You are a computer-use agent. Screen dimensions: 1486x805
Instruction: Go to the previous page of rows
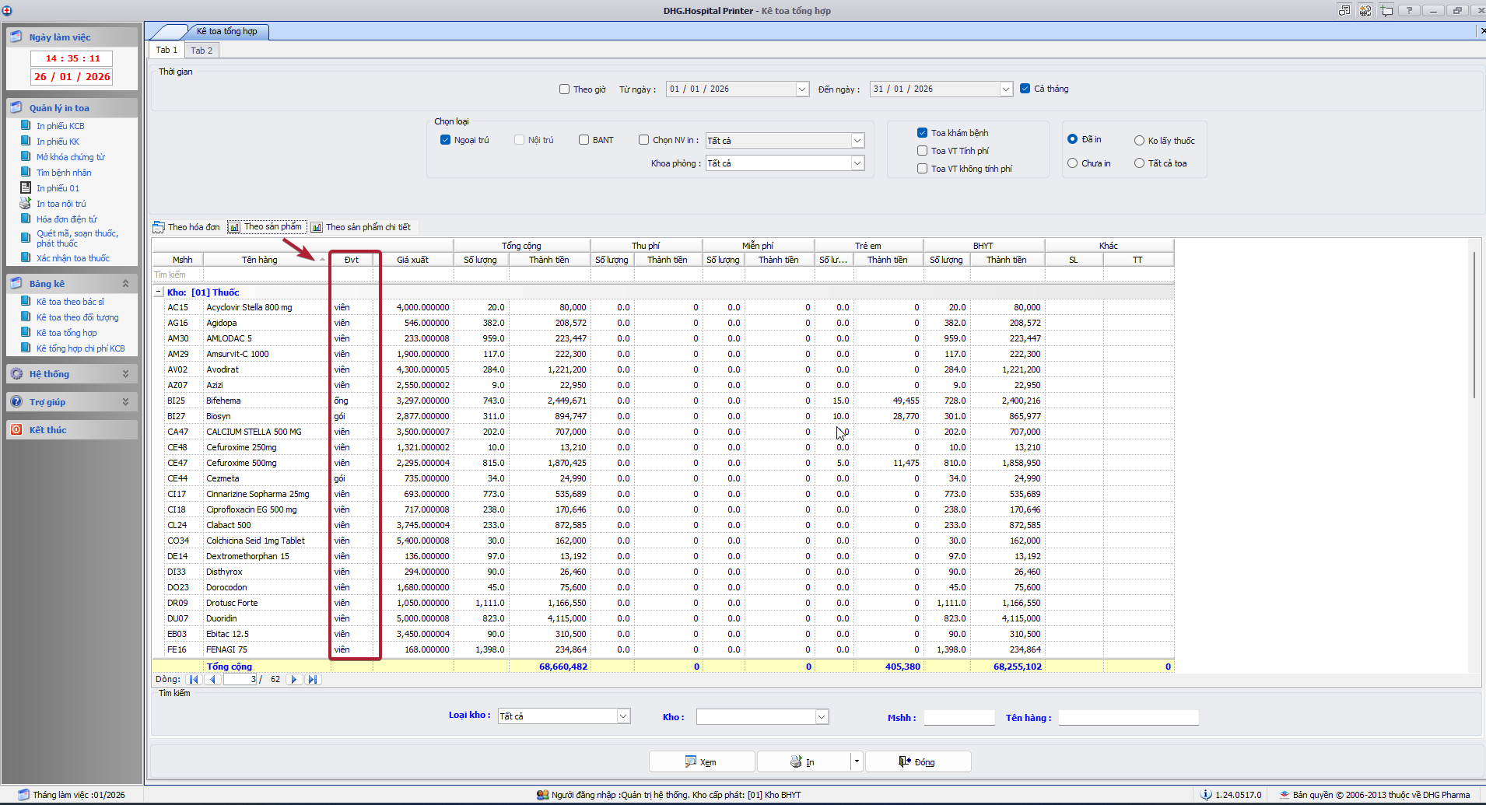212,680
